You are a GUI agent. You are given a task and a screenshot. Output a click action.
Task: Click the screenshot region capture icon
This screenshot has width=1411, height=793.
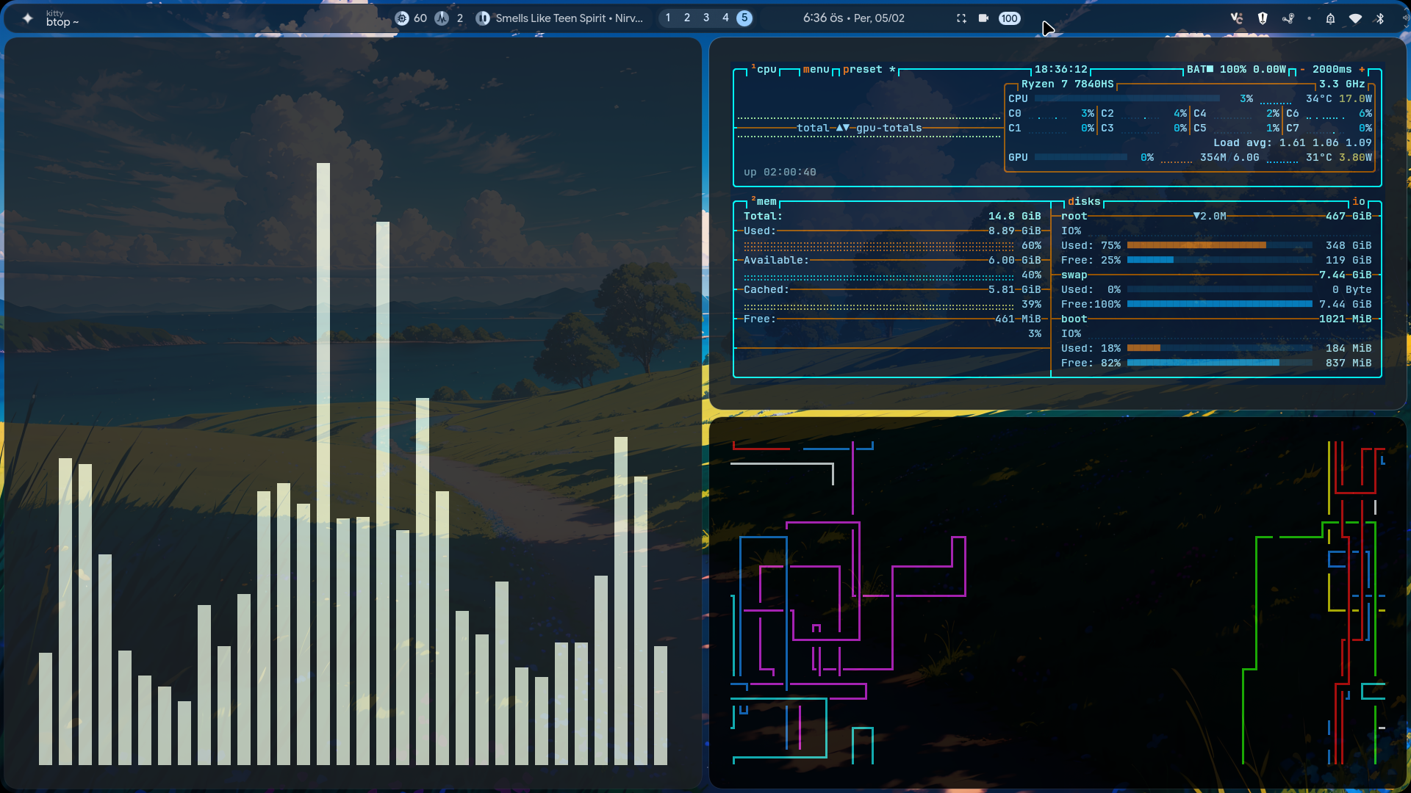pos(961,18)
